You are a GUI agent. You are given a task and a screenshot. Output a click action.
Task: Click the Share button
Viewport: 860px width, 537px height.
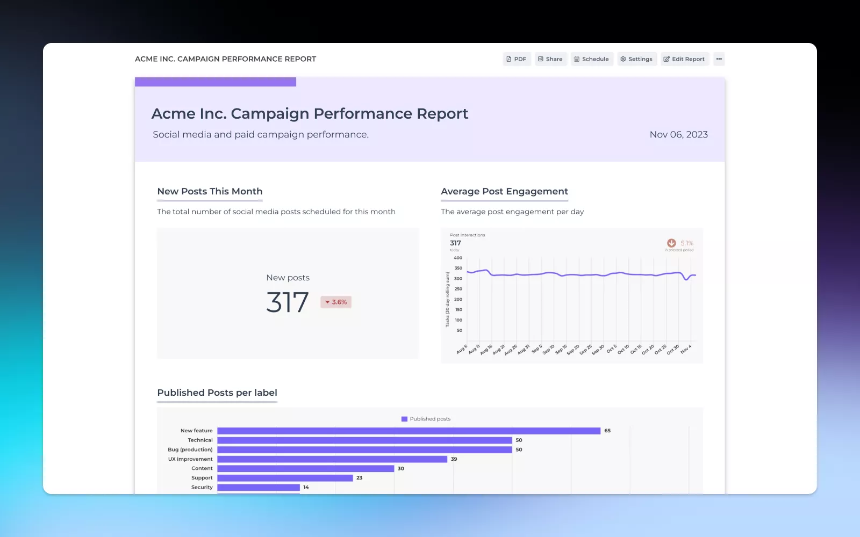pyautogui.click(x=550, y=59)
